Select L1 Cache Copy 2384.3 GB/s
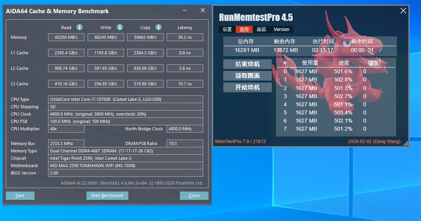The image size is (421, 221). coord(145,53)
